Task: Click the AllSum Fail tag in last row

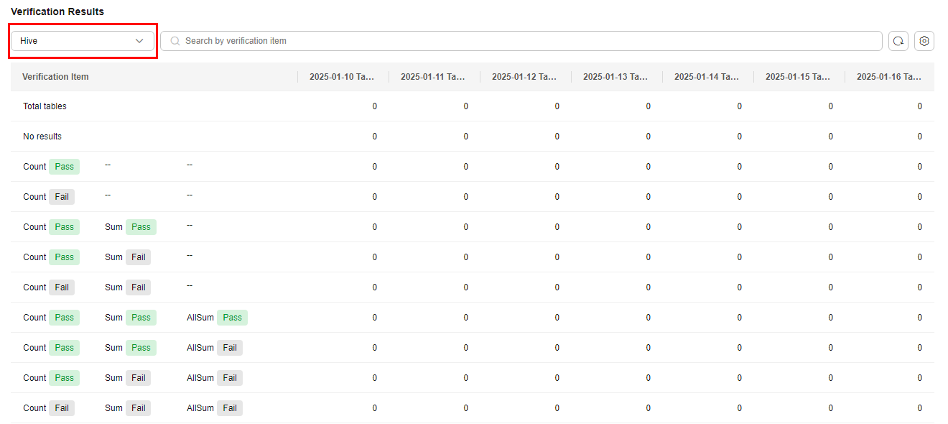Action: pyautogui.click(x=230, y=408)
